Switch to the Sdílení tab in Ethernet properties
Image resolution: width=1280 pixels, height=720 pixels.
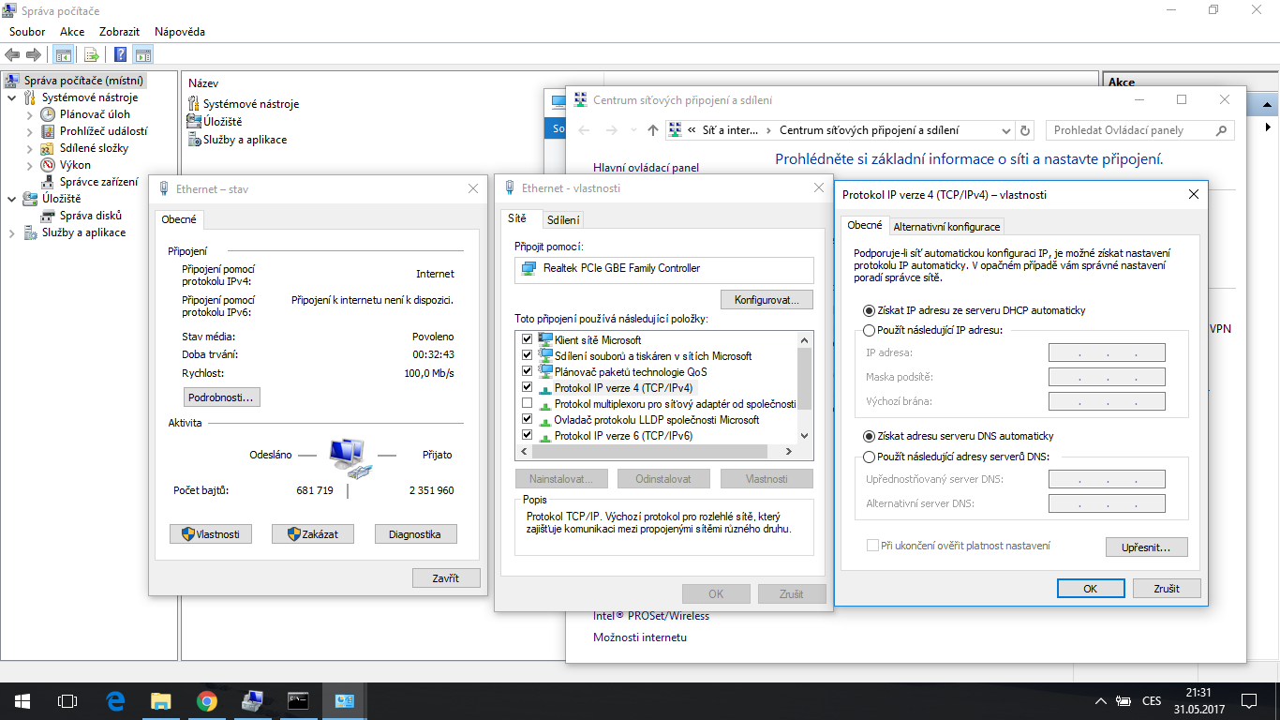coord(563,220)
